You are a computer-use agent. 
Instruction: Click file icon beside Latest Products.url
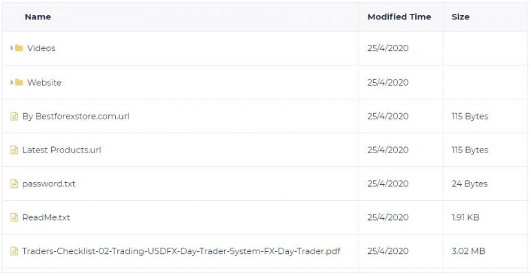point(14,150)
